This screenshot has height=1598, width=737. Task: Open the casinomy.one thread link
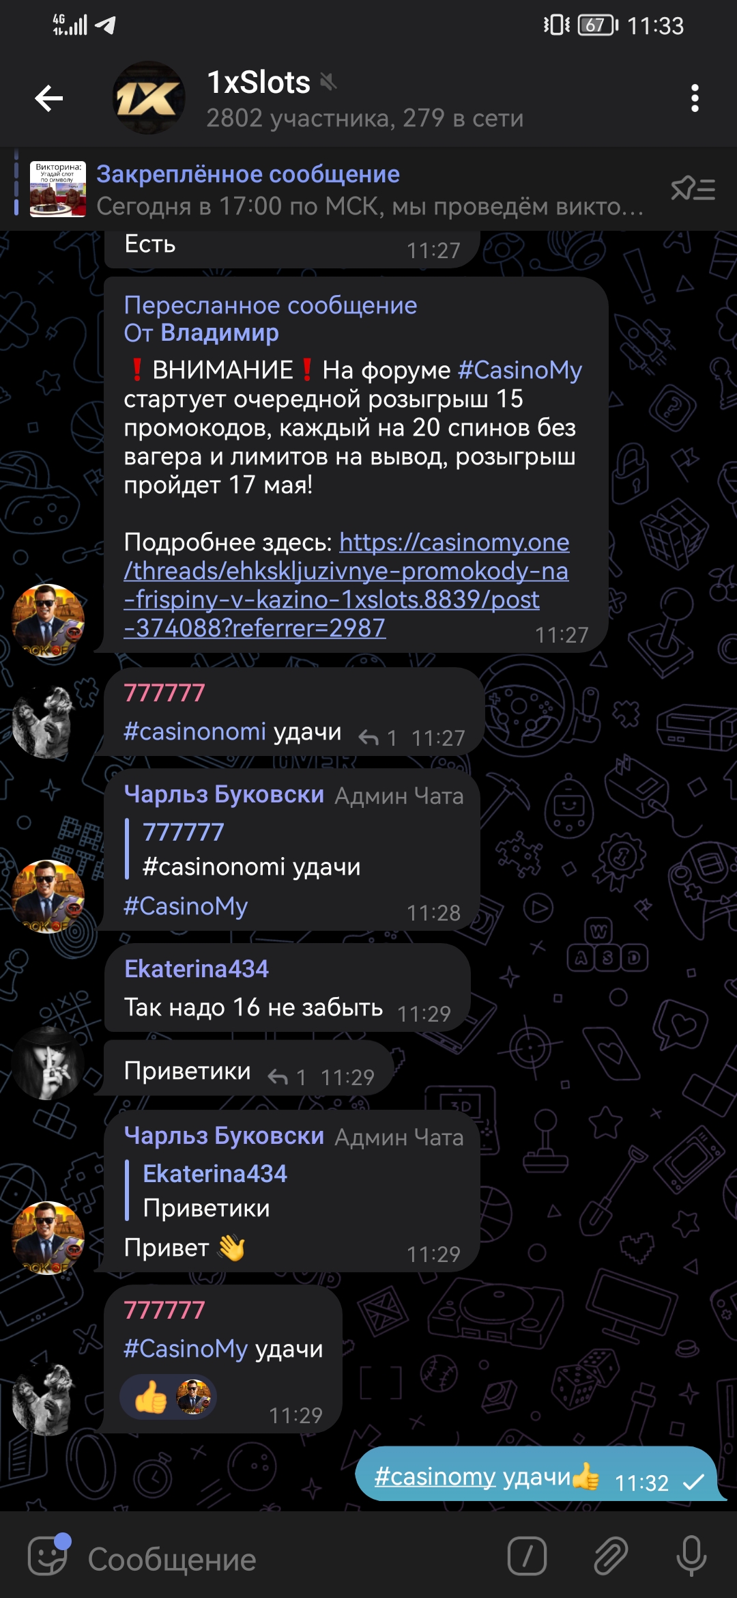click(347, 585)
